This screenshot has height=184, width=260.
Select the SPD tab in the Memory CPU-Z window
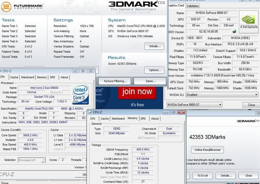pos(143,119)
